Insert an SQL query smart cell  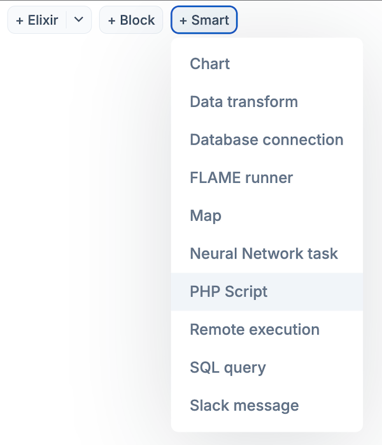tap(227, 367)
